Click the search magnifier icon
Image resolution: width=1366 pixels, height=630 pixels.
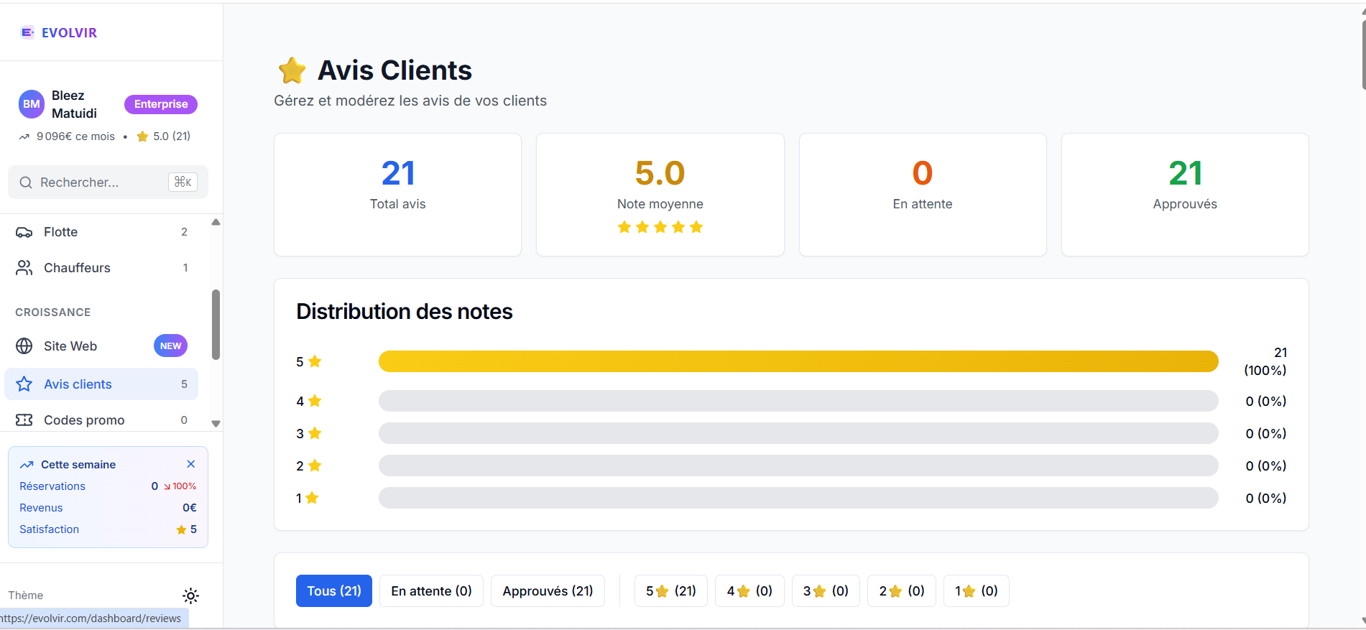[26, 182]
